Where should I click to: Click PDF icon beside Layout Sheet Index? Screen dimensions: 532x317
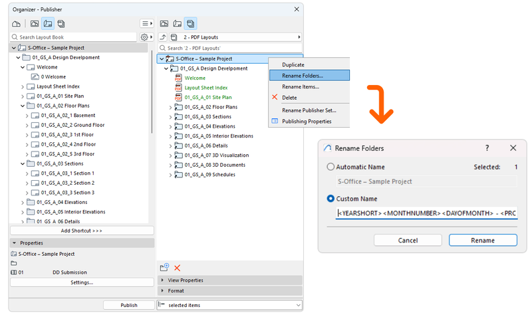(178, 88)
